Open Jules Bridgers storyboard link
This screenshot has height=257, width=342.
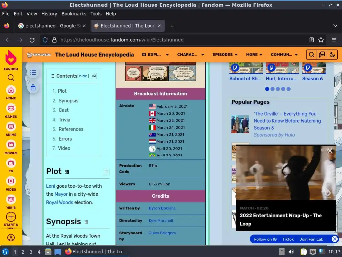[x=162, y=233]
